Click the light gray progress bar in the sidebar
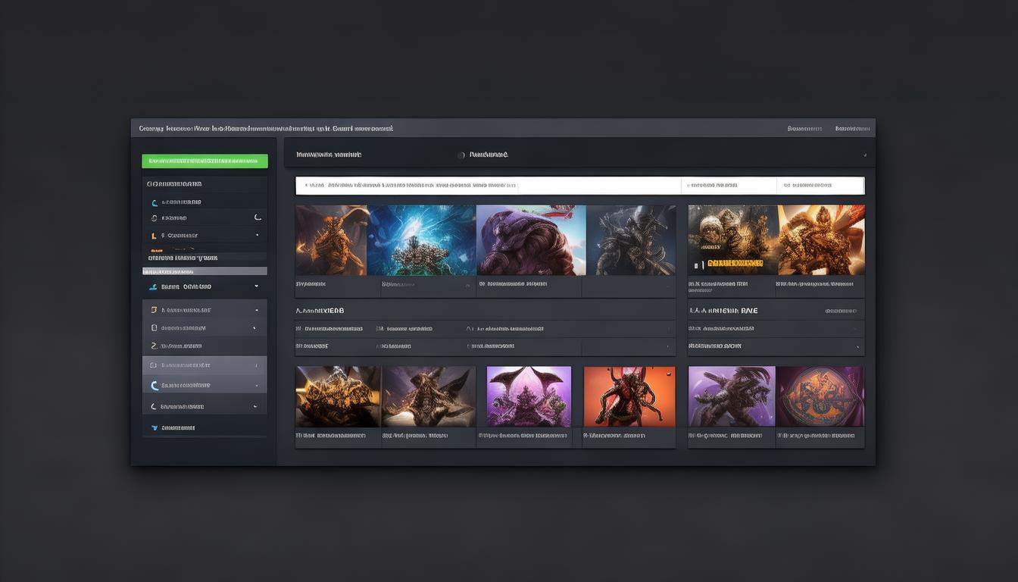Screen dimensions: 1018x582 point(205,271)
